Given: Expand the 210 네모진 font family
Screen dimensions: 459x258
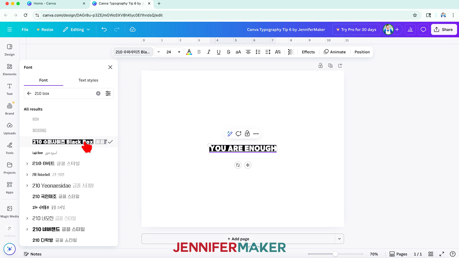Looking at the screenshot, I should pyautogui.click(x=27, y=218).
